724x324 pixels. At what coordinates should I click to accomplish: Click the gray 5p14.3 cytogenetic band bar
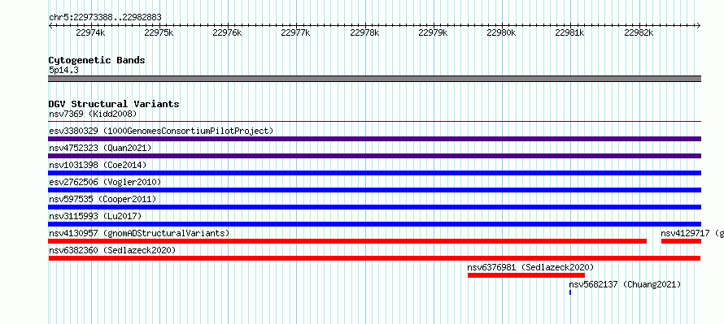[x=375, y=79]
